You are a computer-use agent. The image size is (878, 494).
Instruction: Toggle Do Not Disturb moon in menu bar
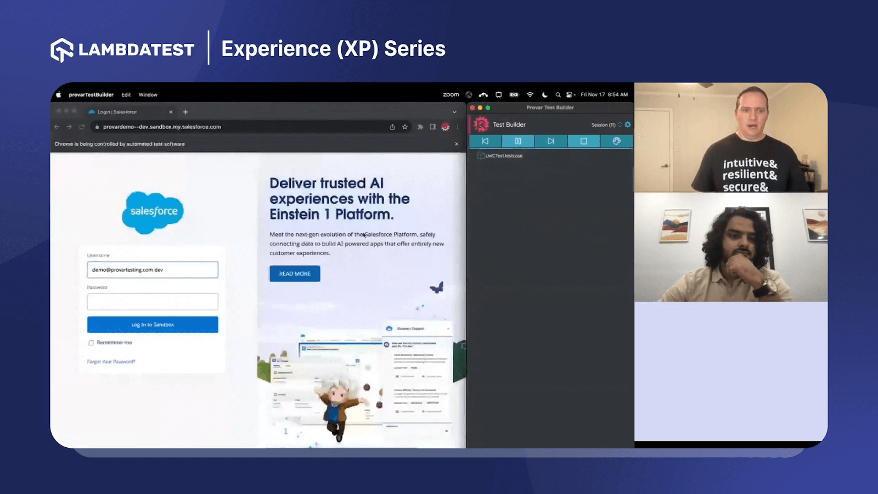coord(545,94)
